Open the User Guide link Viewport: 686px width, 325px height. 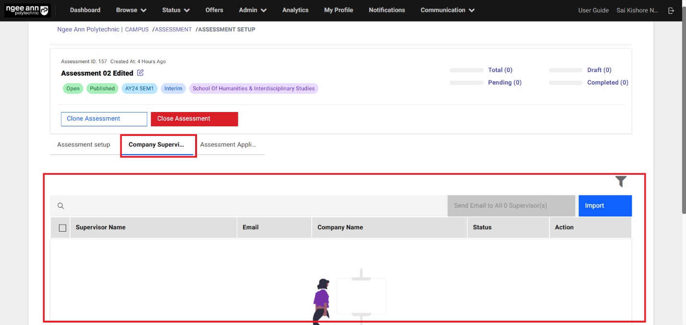pos(593,10)
